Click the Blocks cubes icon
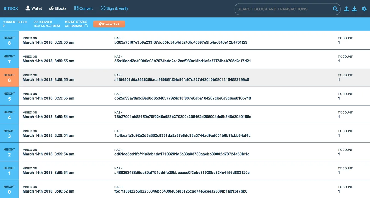This screenshot has height=198, width=370. [x=52, y=8]
